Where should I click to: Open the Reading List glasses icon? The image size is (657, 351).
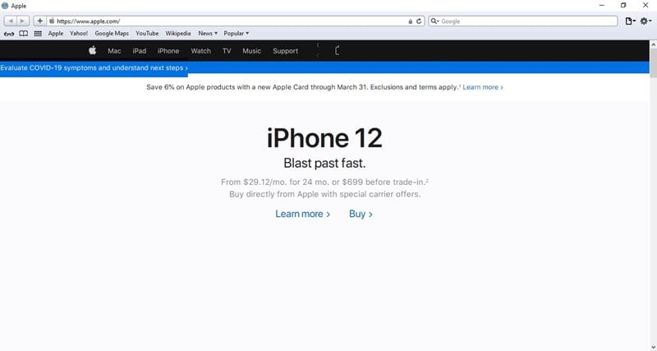(x=9, y=34)
